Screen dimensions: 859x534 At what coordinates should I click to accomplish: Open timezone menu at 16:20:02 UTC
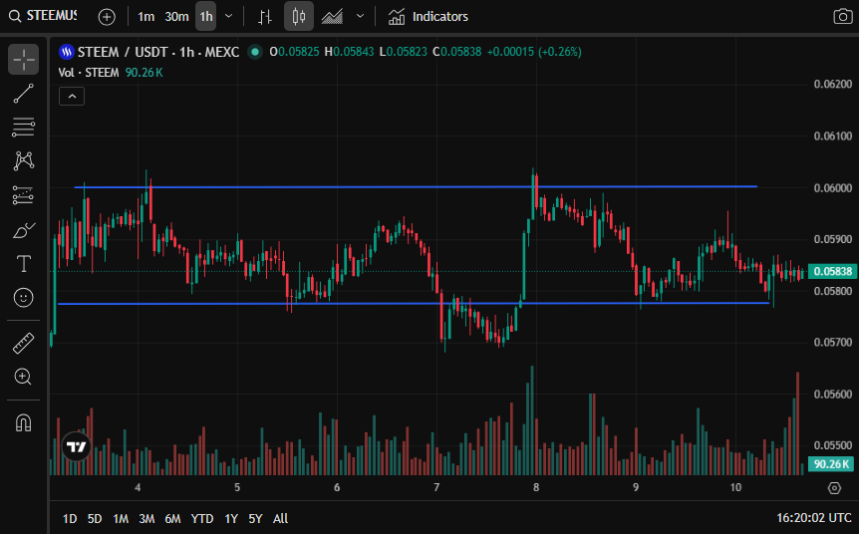[813, 518]
